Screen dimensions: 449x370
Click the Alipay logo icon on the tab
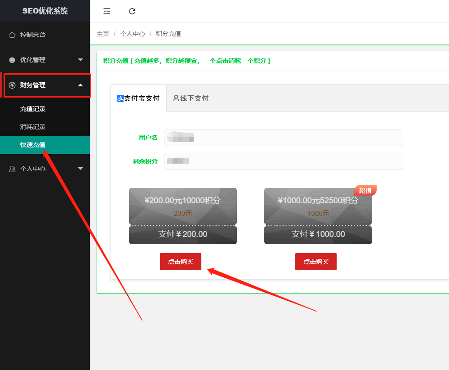(x=120, y=98)
